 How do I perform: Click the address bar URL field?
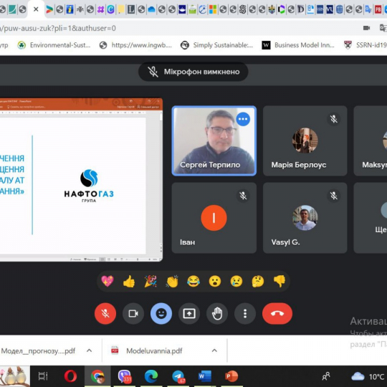(173, 28)
